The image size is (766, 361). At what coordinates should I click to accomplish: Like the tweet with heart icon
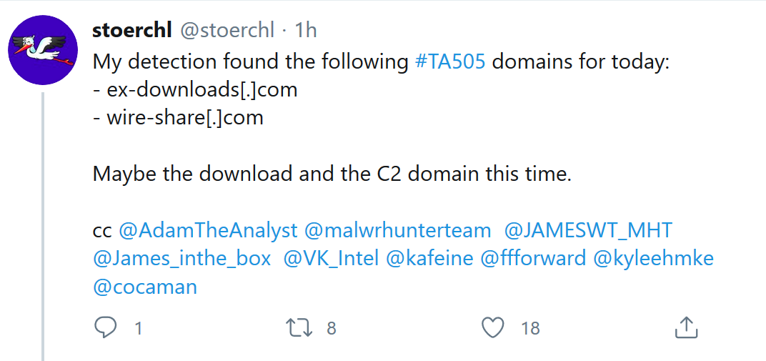coord(492,328)
